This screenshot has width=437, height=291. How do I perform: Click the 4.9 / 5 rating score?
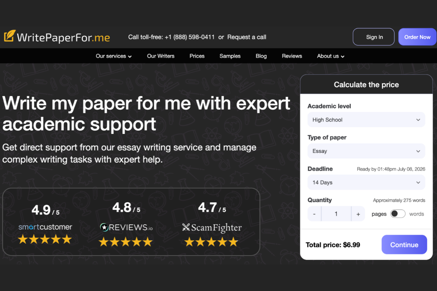46,210
